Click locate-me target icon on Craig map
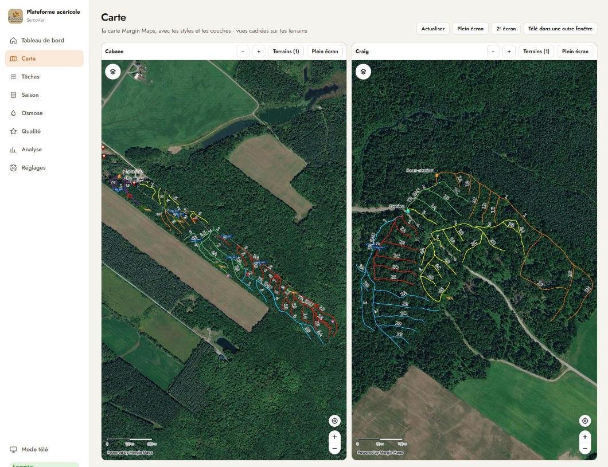Image resolution: width=608 pixels, height=467 pixels. click(x=585, y=421)
